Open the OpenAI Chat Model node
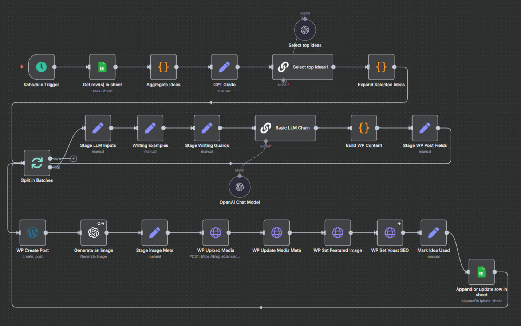This screenshot has width=521, height=326. point(240,187)
